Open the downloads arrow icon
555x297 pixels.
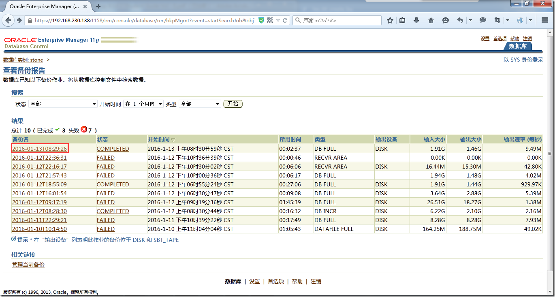tap(416, 20)
